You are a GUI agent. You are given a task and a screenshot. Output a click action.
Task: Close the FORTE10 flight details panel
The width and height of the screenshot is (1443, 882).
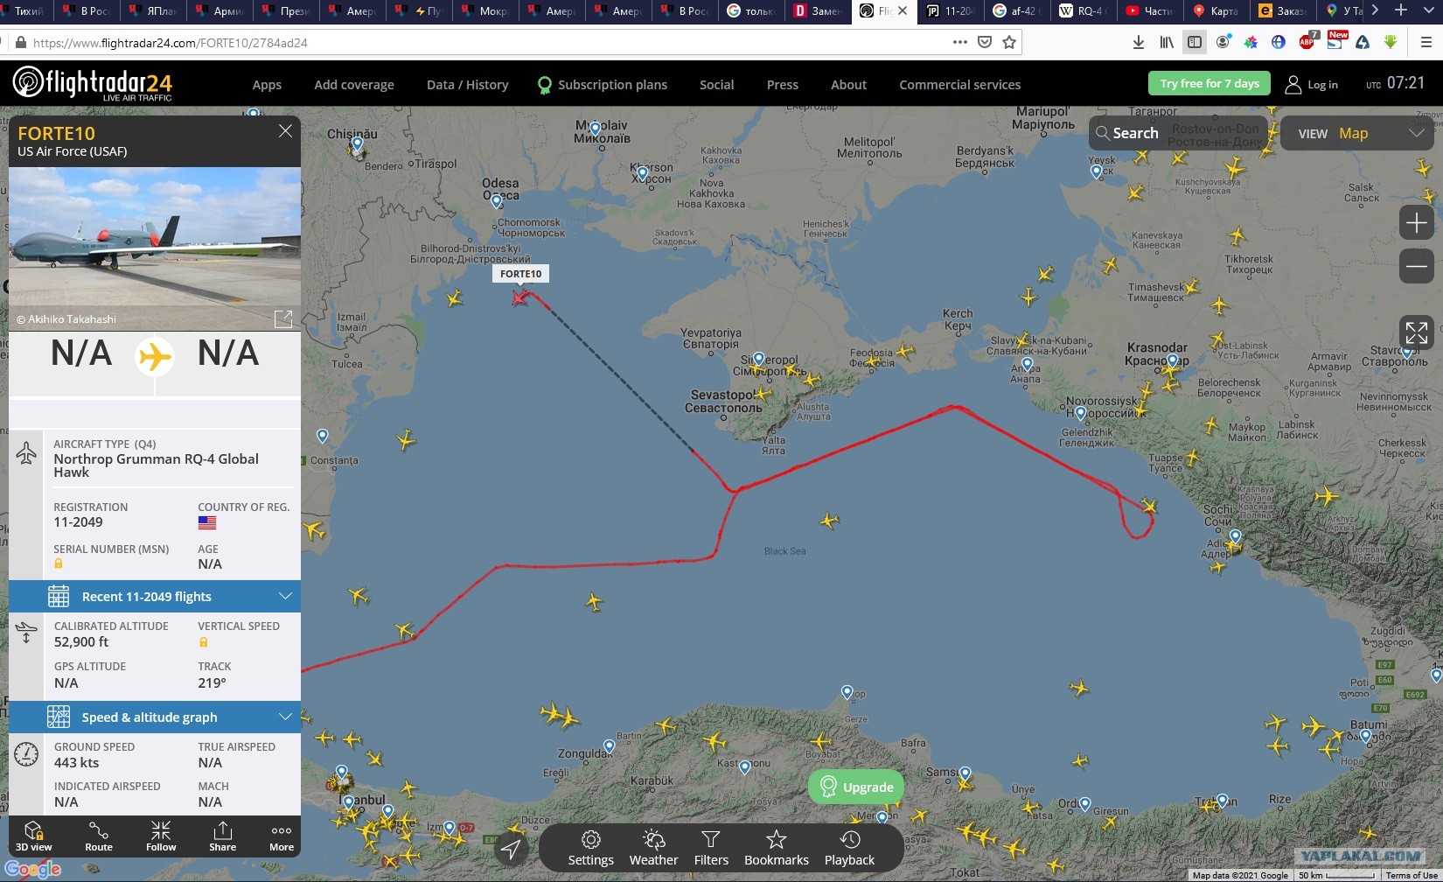(x=285, y=131)
